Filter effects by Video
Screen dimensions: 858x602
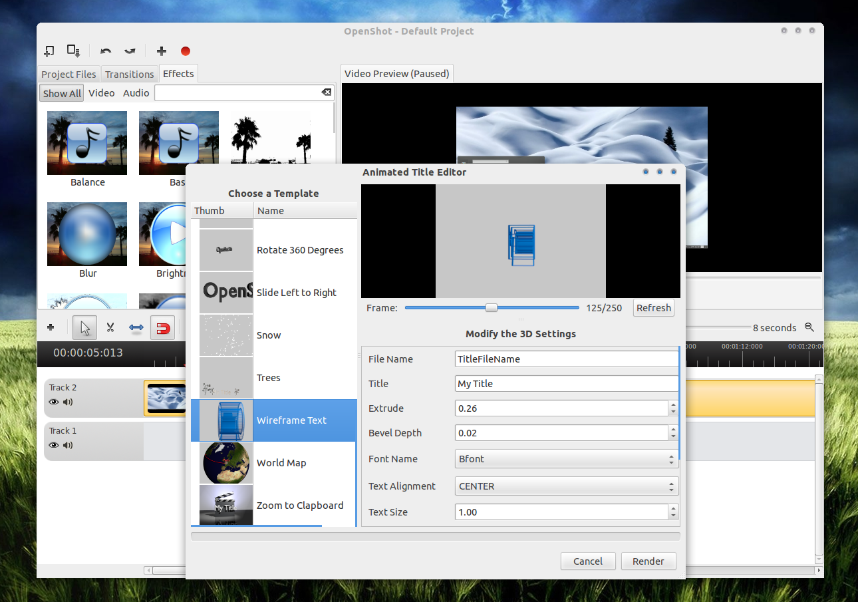coord(102,93)
